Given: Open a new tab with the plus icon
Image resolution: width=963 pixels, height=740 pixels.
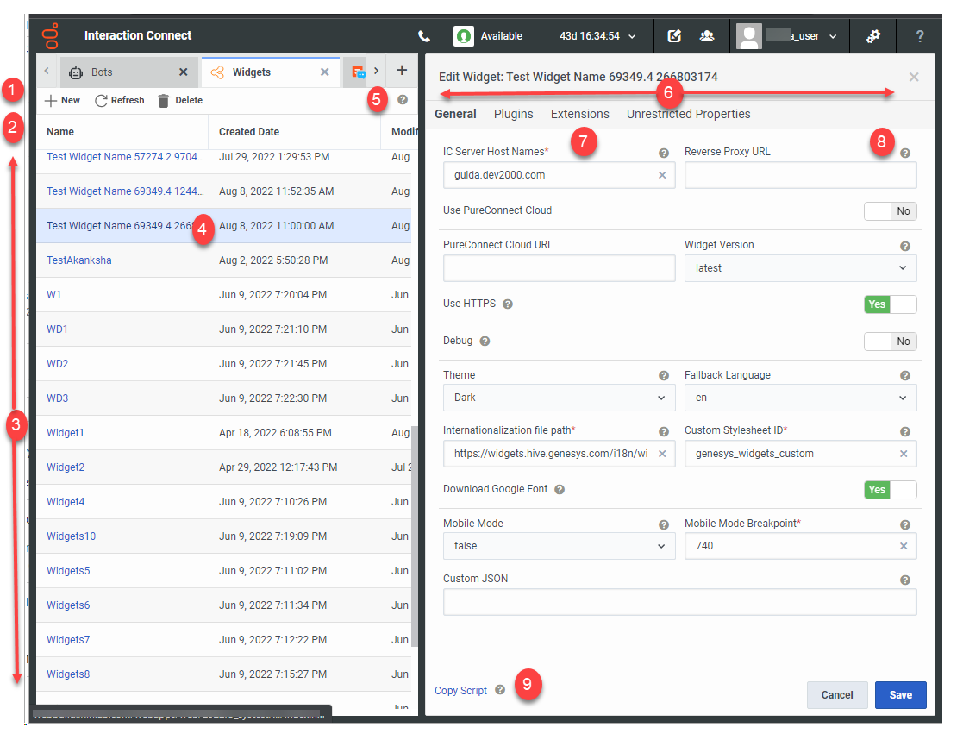Looking at the screenshot, I should pos(402,71).
